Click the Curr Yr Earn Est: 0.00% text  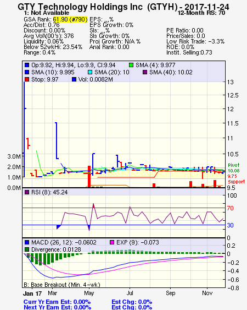57,302
